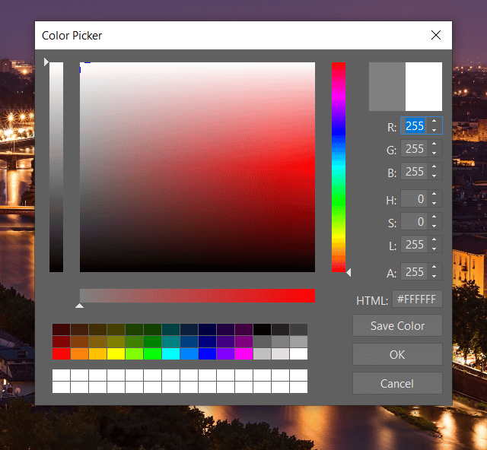The width and height of the screenshot is (487, 450).
Task: Close the Color Picker dialog
Action: (436, 35)
